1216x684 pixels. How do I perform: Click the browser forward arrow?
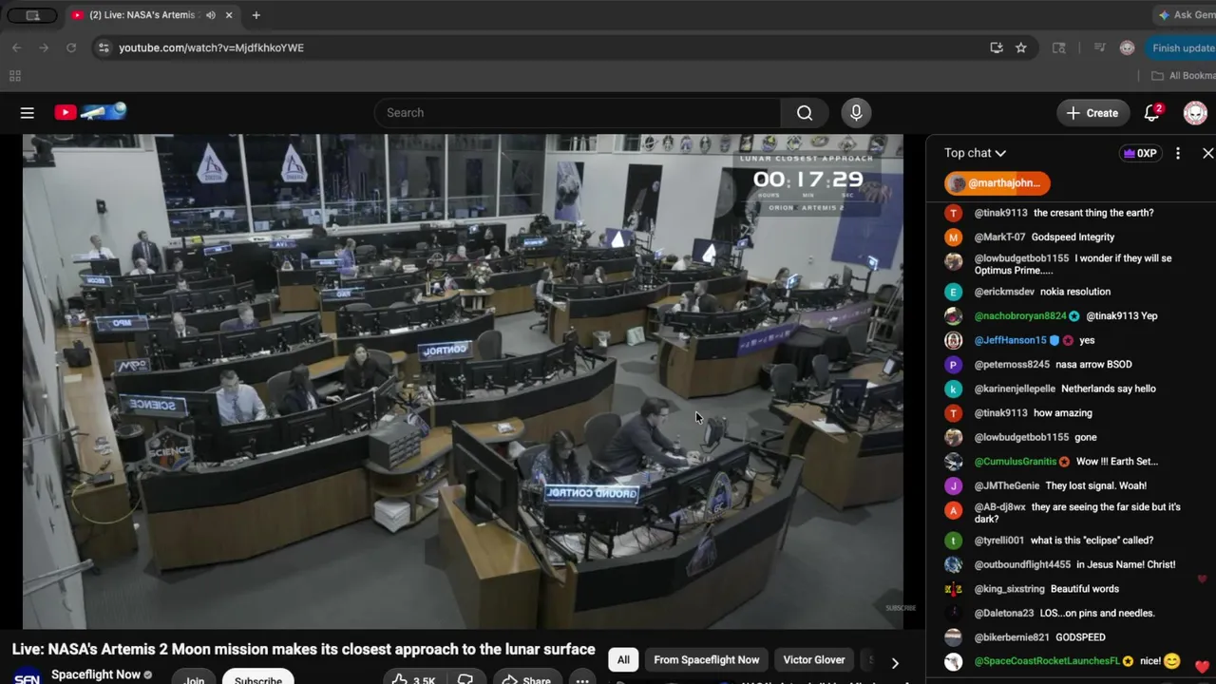coord(44,47)
